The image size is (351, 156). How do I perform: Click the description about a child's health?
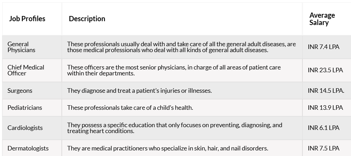(x=130, y=108)
